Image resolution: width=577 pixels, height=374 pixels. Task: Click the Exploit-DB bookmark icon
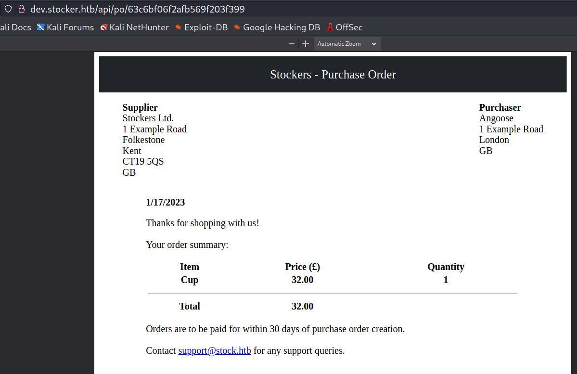click(179, 27)
